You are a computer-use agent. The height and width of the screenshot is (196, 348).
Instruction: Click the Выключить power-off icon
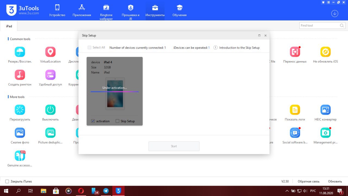click(x=50, y=110)
